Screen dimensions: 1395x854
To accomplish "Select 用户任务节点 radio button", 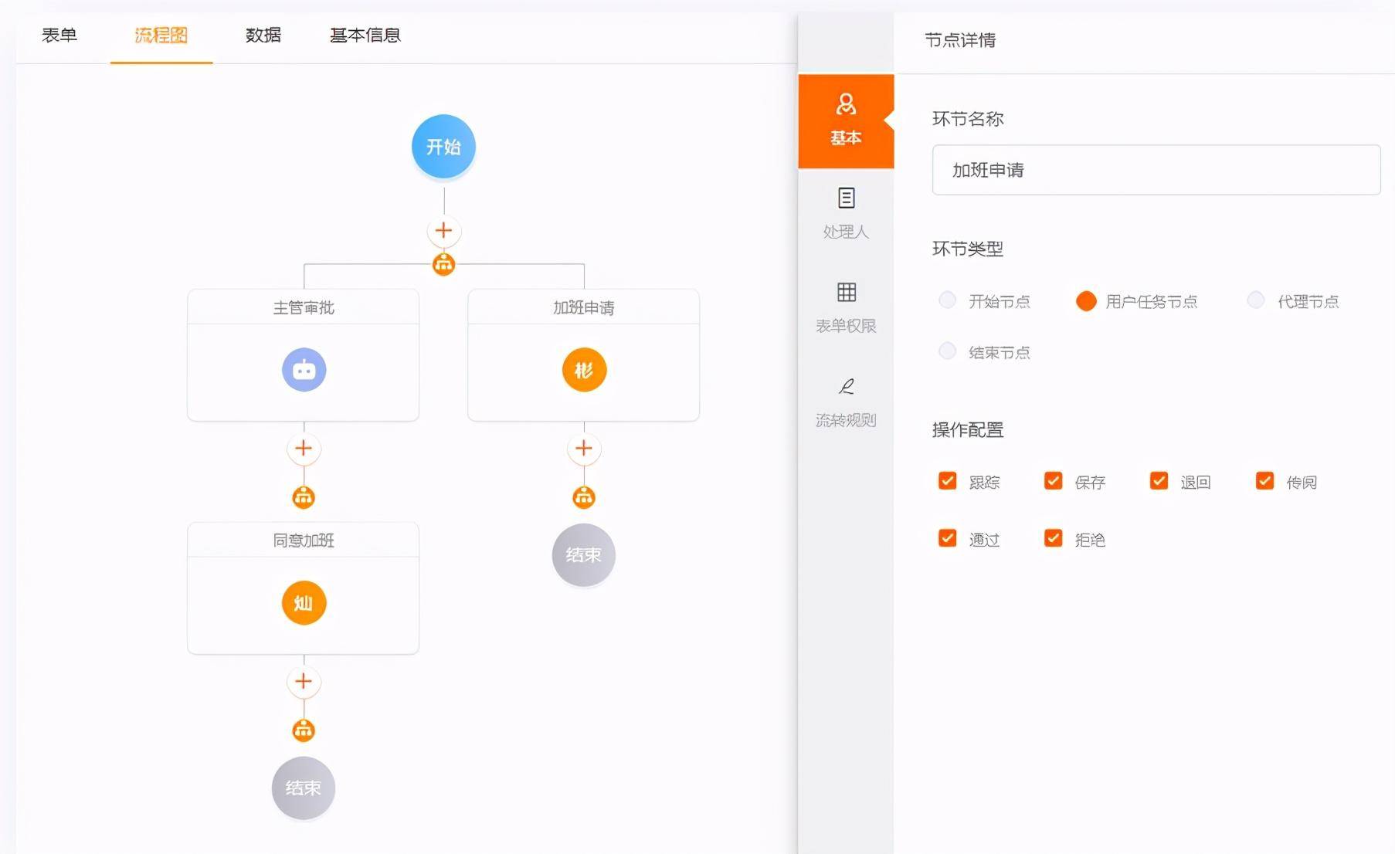I will click(1086, 301).
